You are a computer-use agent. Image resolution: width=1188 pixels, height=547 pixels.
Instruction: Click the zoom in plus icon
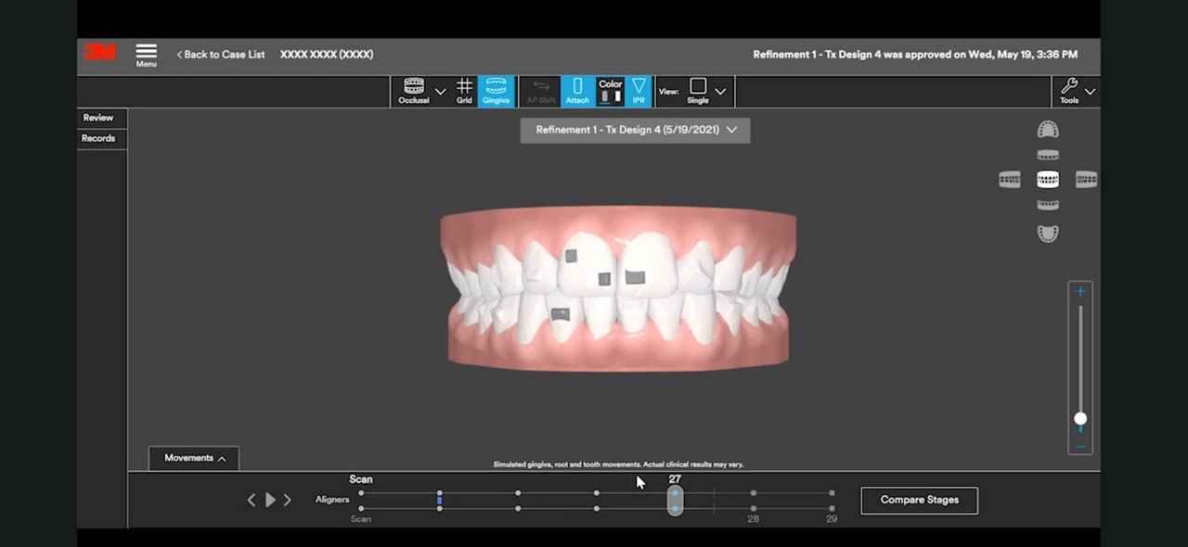pyautogui.click(x=1080, y=292)
